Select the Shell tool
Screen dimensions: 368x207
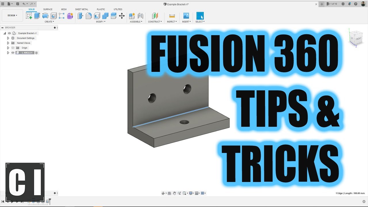(97, 16)
